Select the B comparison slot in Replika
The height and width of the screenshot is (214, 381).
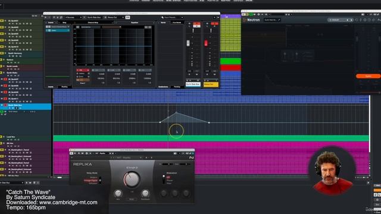coord(151,158)
